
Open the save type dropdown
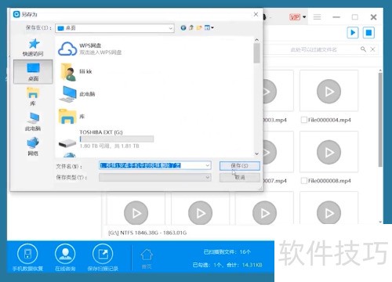tap(155, 178)
